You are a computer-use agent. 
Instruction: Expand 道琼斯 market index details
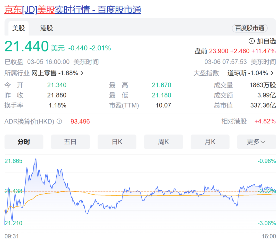272,73
